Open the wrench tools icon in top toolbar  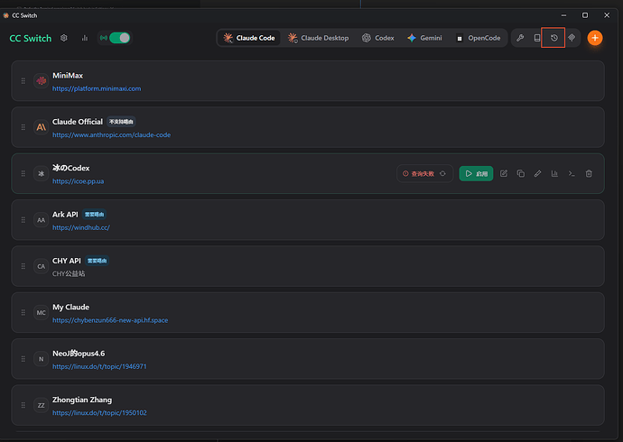(x=520, y=38)
